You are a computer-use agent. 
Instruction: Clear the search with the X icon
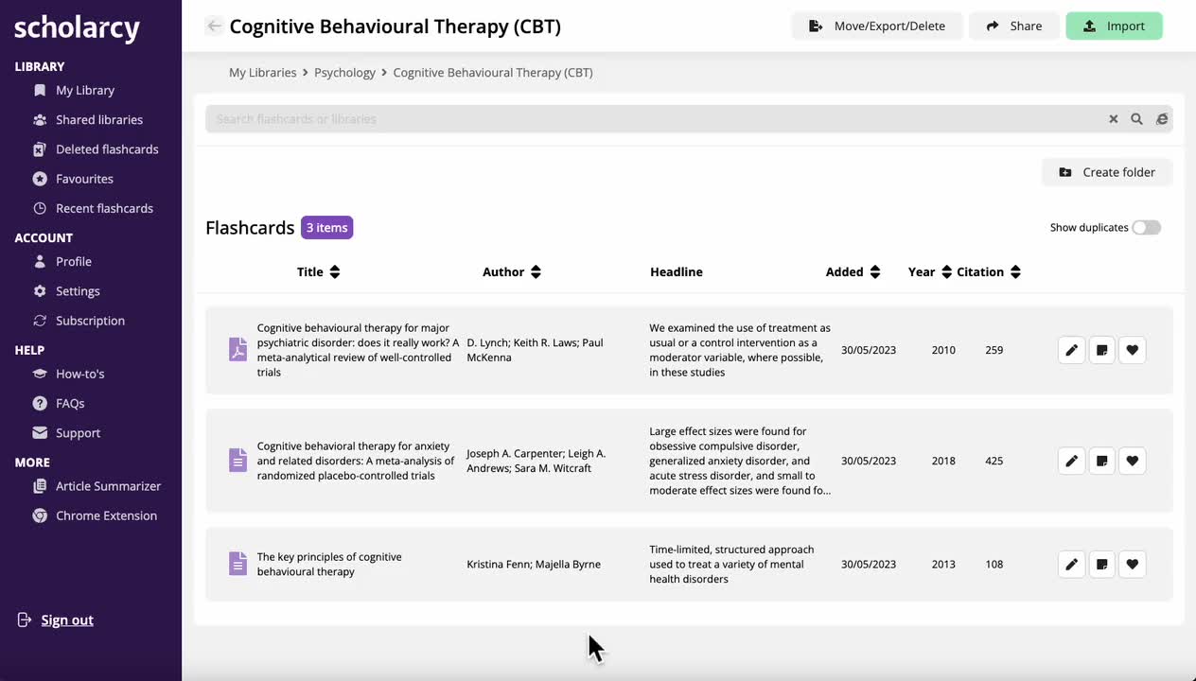pos(1113,118)
